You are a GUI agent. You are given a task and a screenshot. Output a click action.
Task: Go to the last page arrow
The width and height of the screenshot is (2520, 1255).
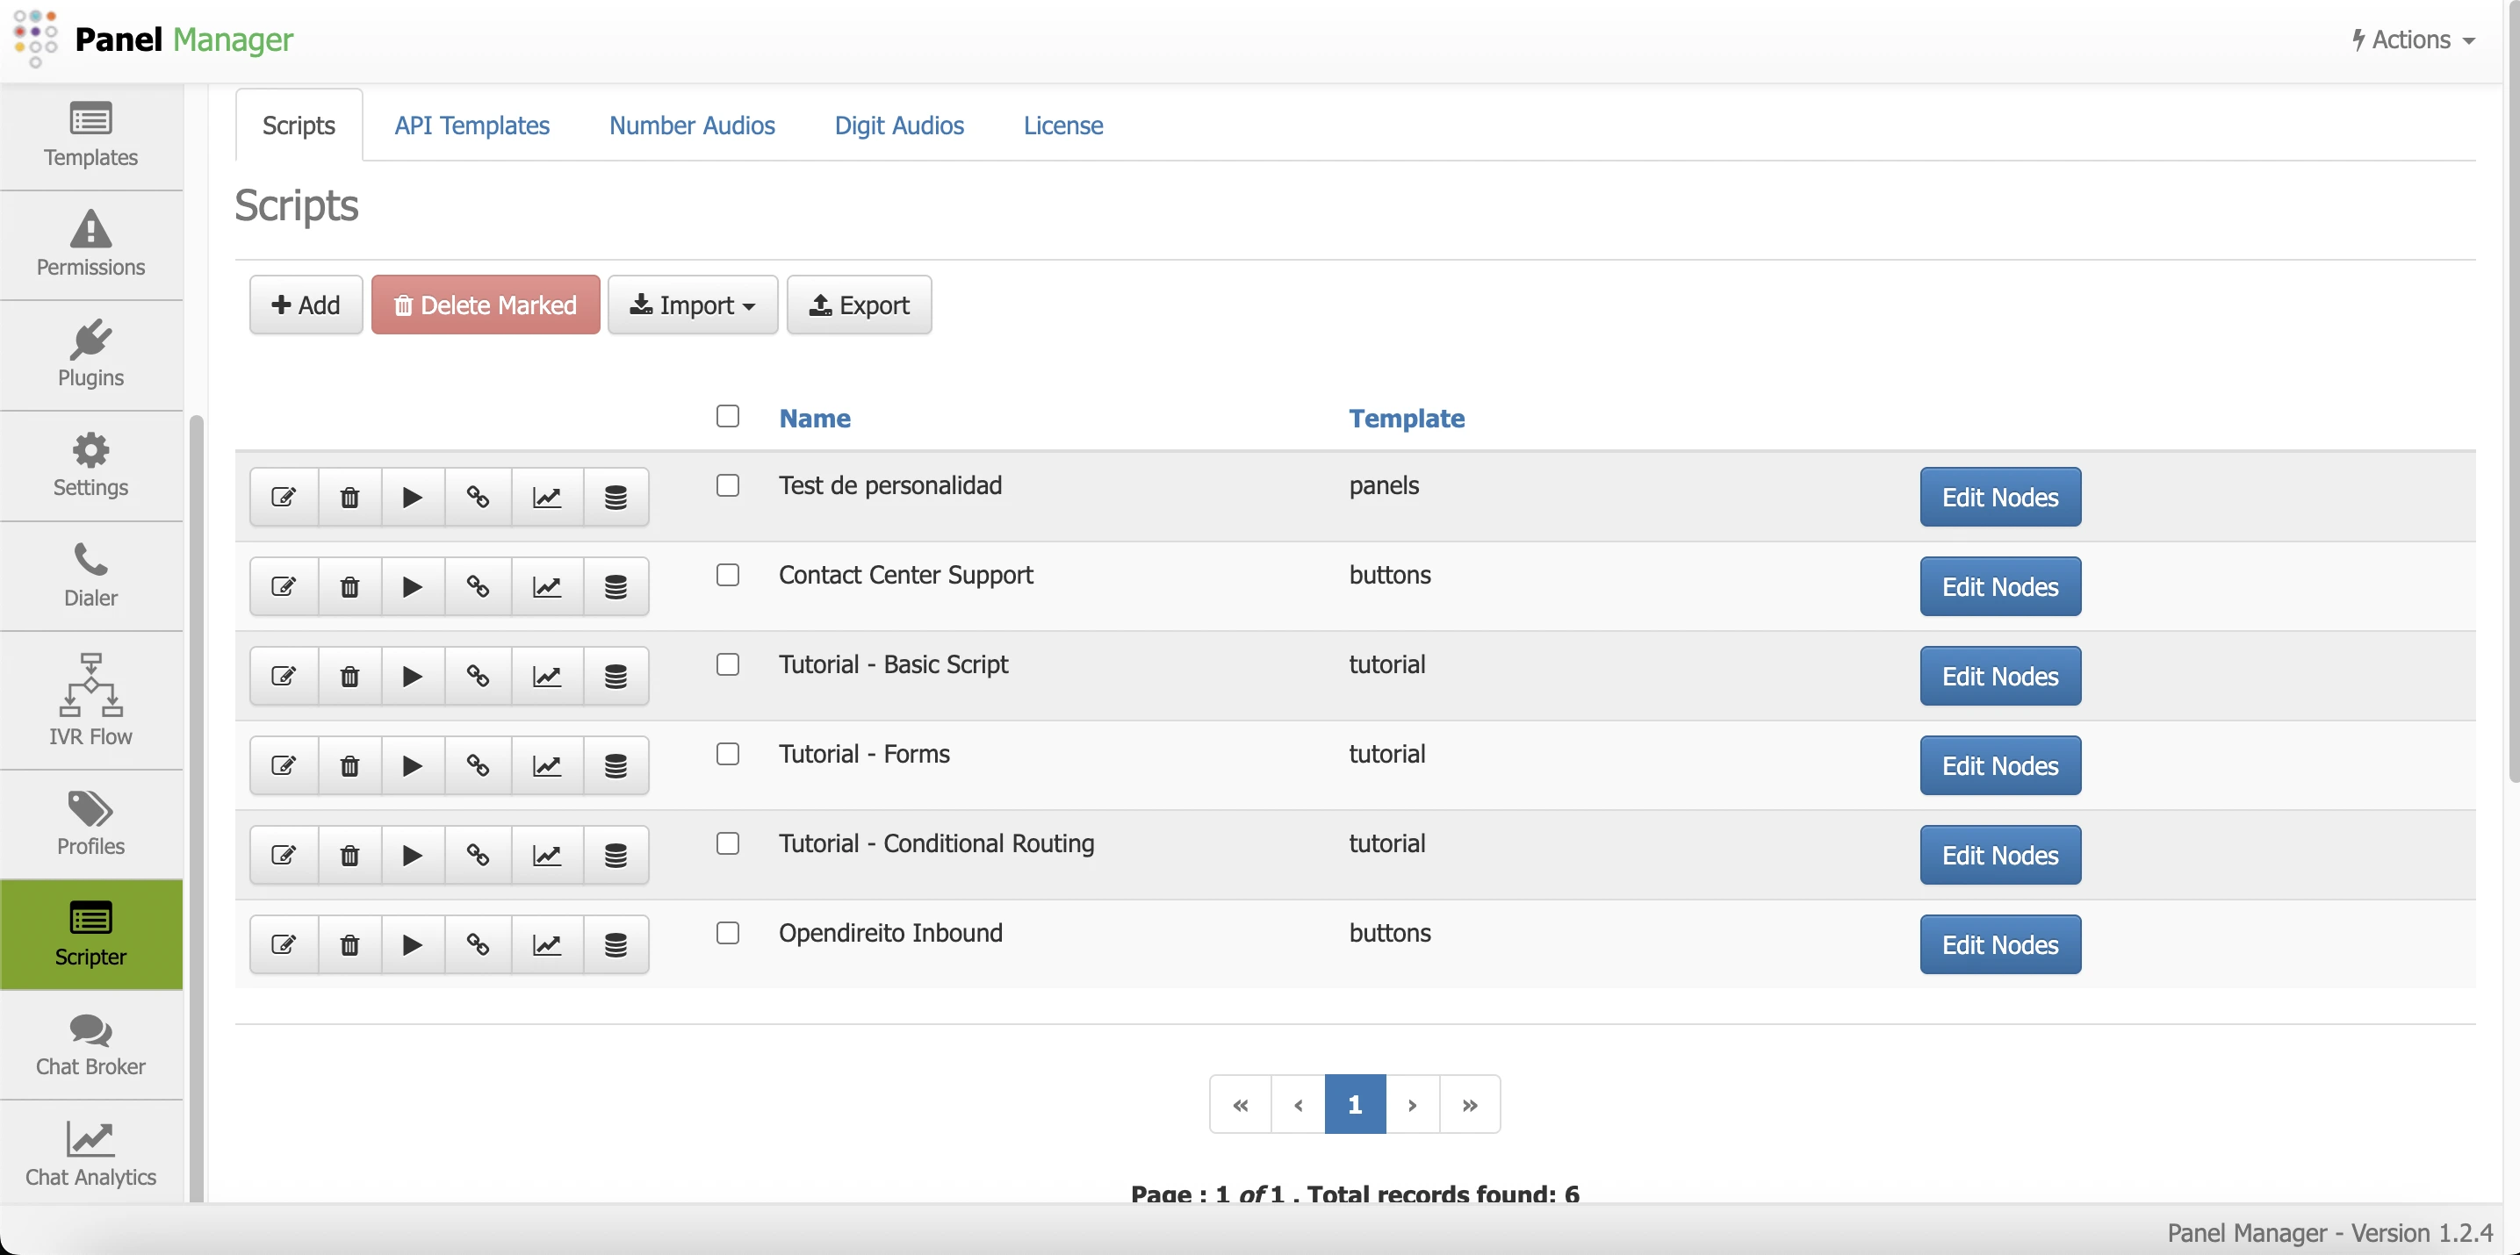[x=1469, y=1104]
